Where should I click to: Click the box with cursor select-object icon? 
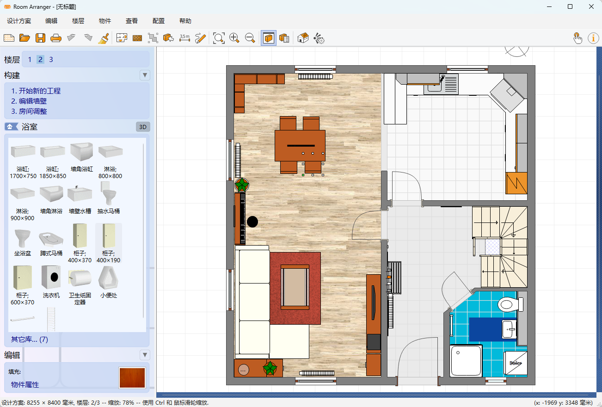(169, 38)
